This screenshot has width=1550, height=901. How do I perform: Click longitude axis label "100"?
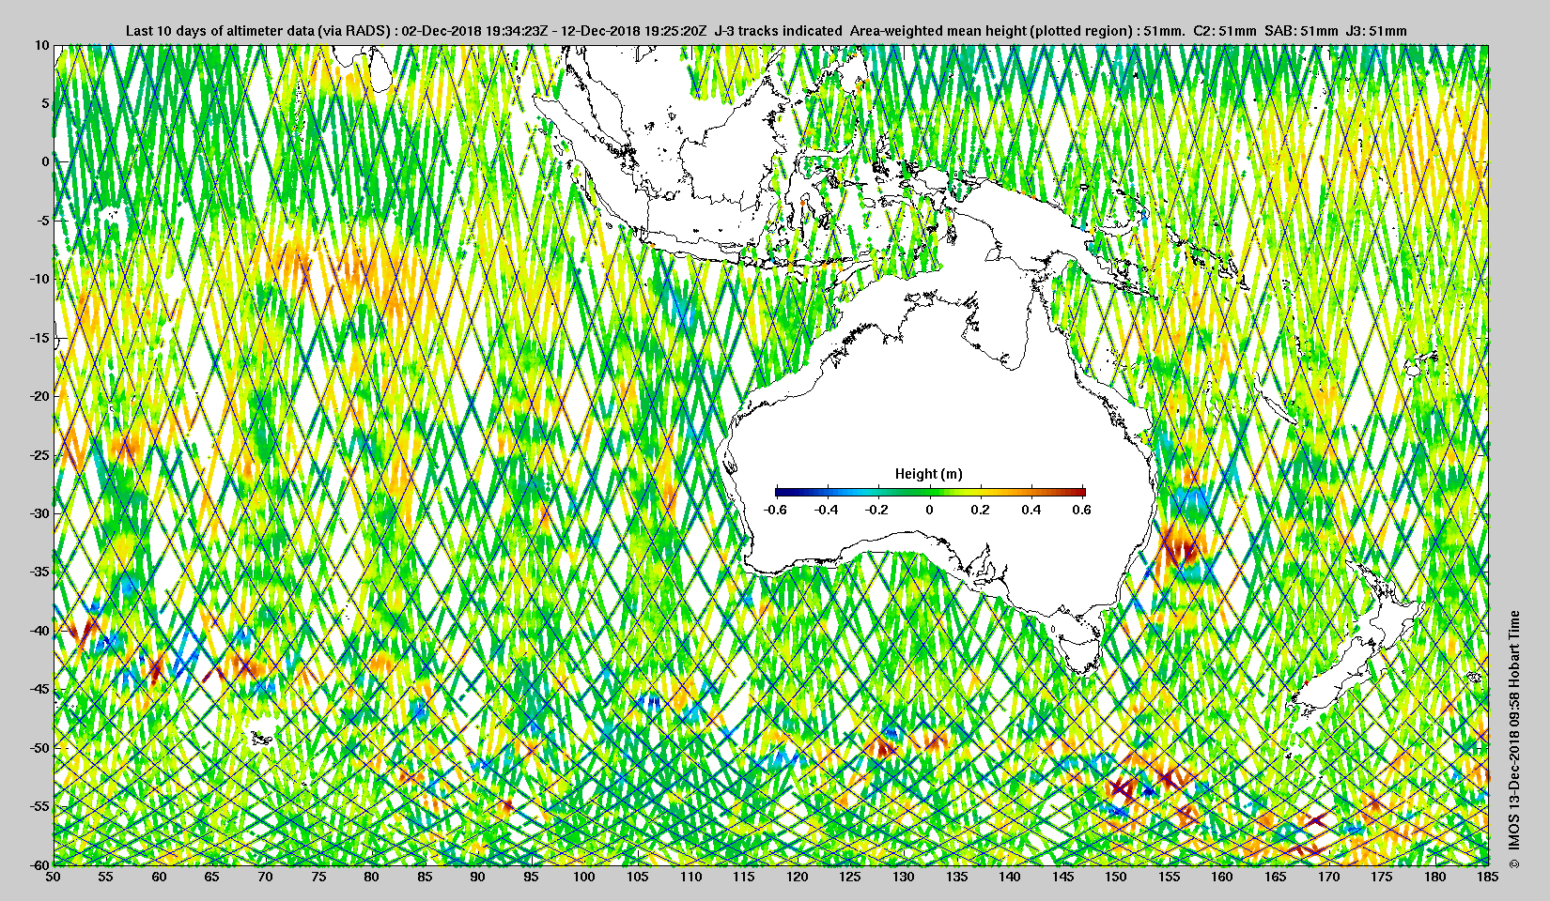(584, 877)
